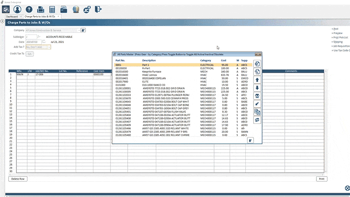Click the Subledger lookup icon
The image size is (350, 197).
coord(39,37)
